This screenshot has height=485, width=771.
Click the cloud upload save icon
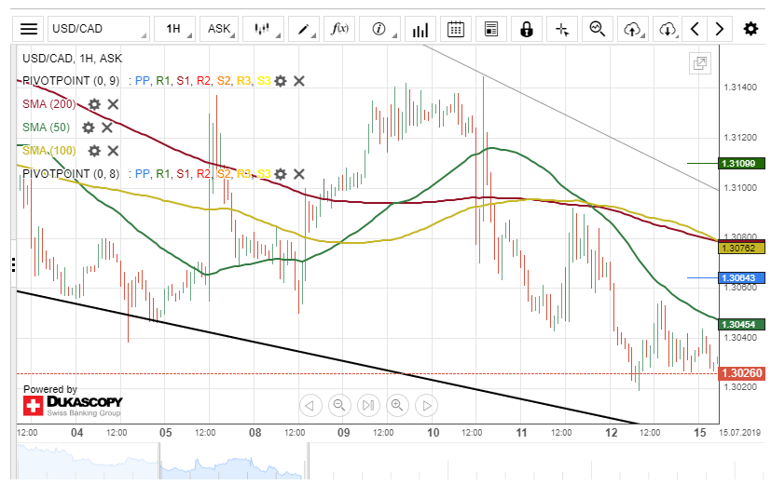tap(632, 29)
